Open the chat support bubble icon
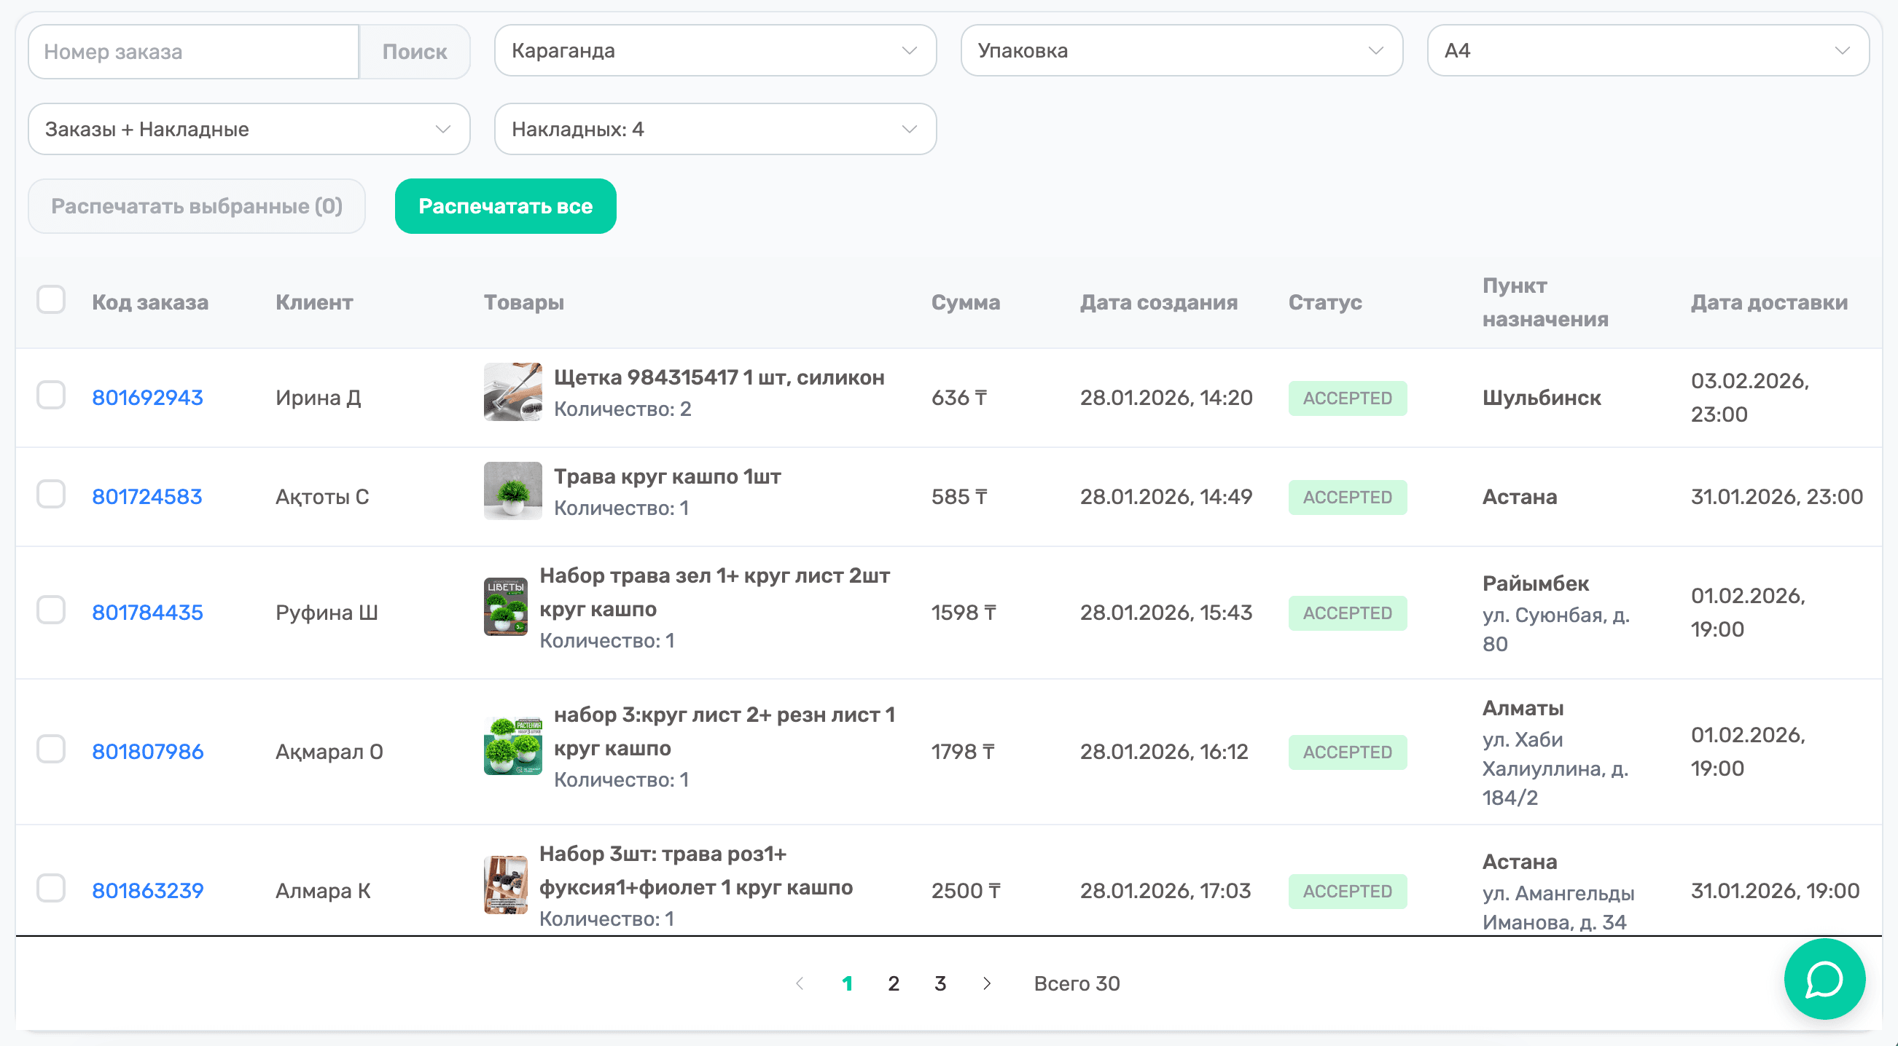Image resolution: width=1898 pixels, height=1046 pixels. pos(1824,979)
